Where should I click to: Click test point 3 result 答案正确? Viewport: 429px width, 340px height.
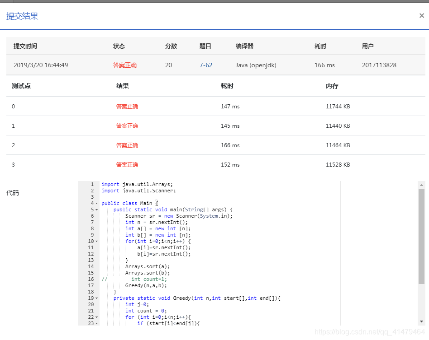127,165
